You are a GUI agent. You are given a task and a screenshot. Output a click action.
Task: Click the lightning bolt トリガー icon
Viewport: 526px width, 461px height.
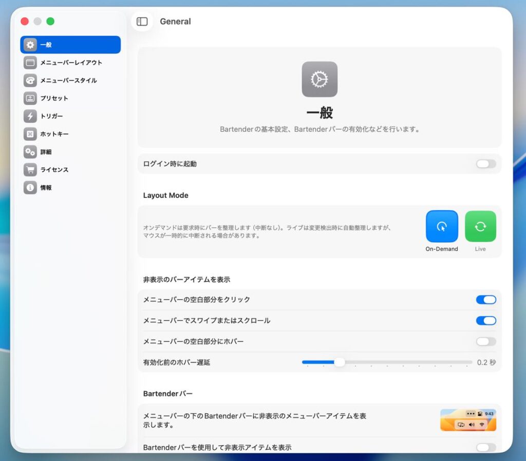[x=30, y=116]
